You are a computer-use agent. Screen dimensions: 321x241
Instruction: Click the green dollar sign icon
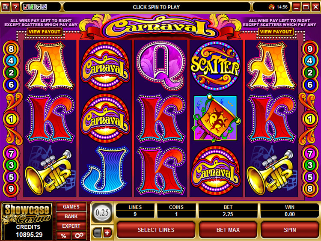pyautogui.click(x=32, y=7)
